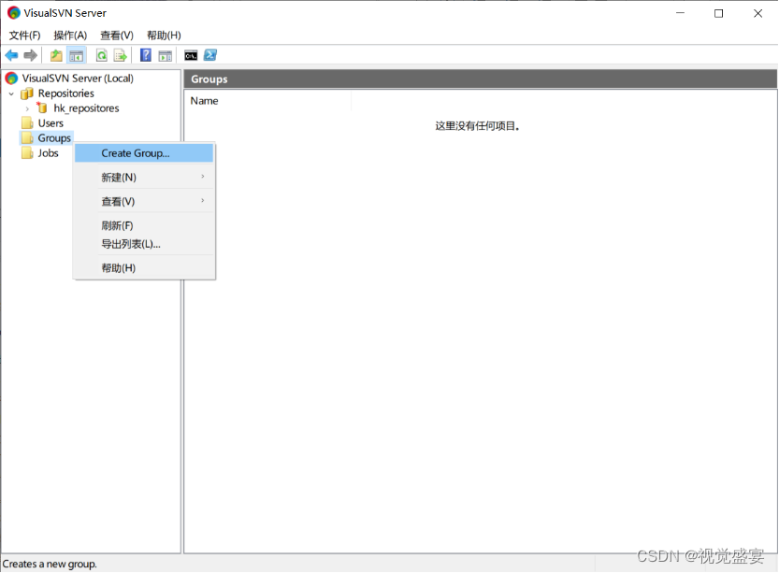Minimize the VisualSVN Server window
779x573 pixels.
click(x=680, y=13)
